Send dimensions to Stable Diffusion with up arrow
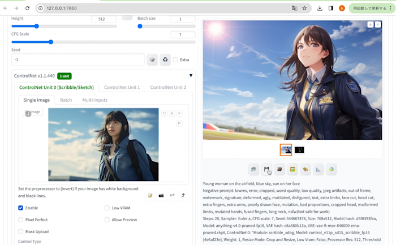396x245 pixels. [x=183, y=195]
